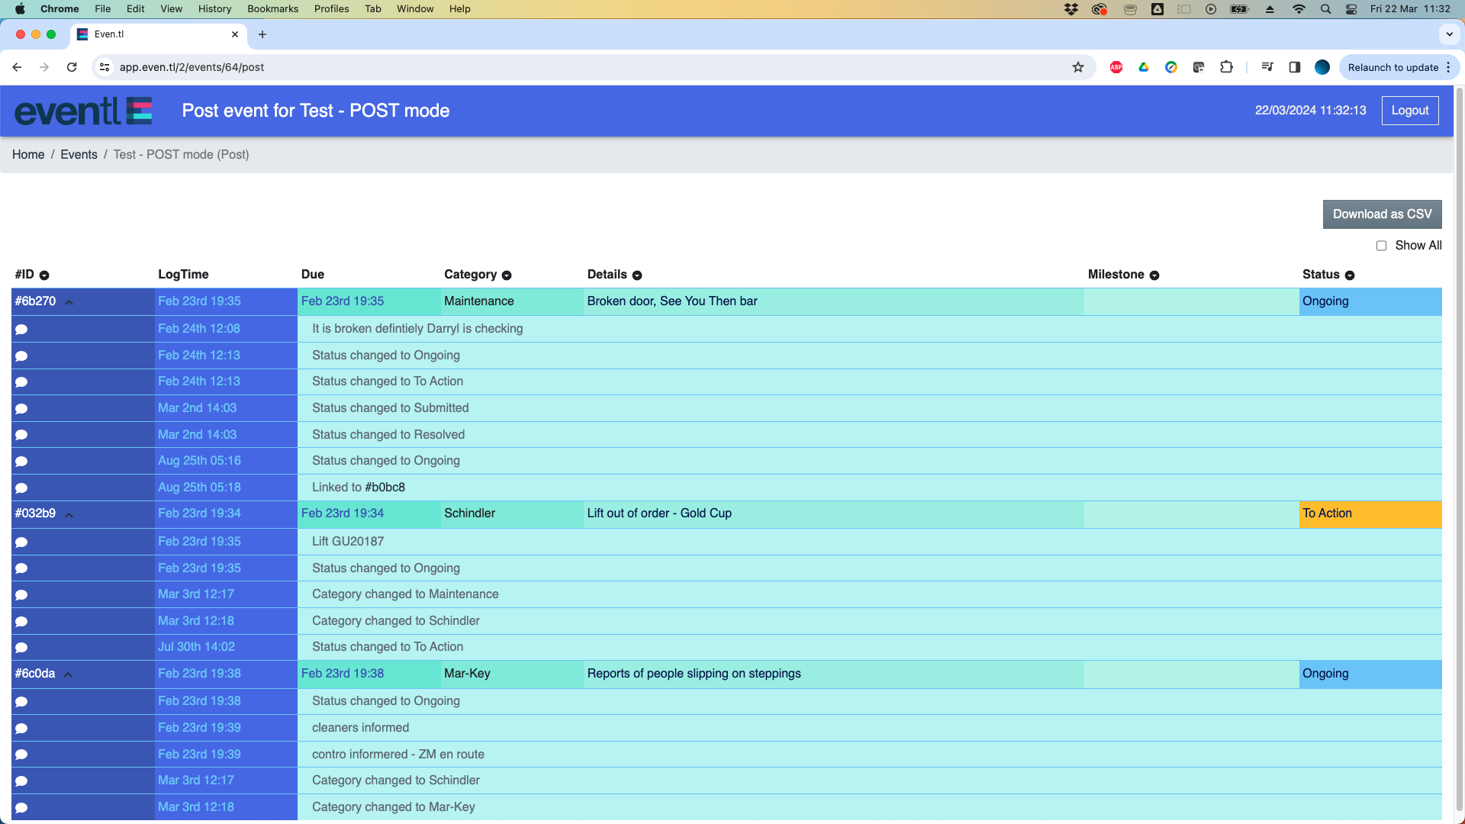
Task: Open the Status column filter dropdown
Action: (1350, 275)
